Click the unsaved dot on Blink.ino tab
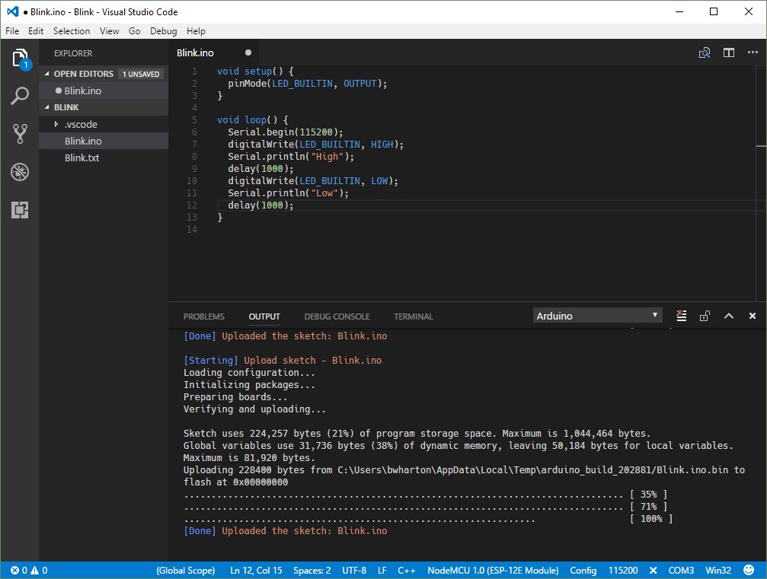 click(x=248, y=52)
